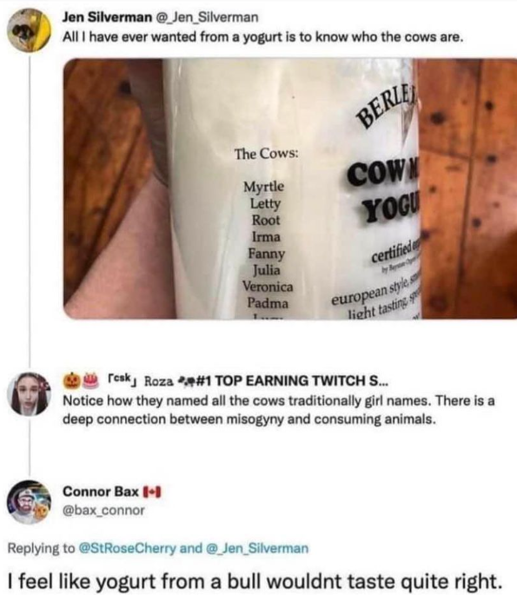
Task: Click the Jen Silverman display name
Action: coord(106,17)
